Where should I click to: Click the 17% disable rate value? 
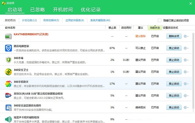[112, 84]
